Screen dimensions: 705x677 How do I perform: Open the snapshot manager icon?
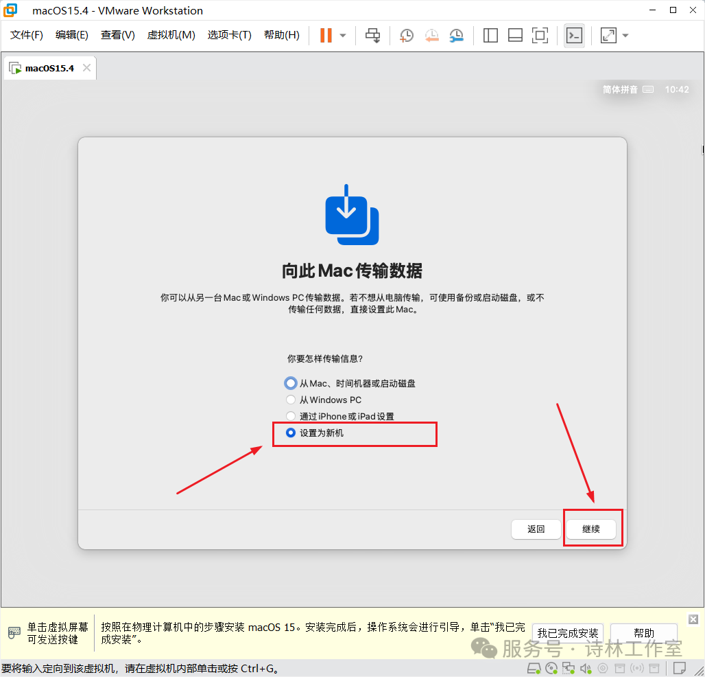[x=456, y=36]
